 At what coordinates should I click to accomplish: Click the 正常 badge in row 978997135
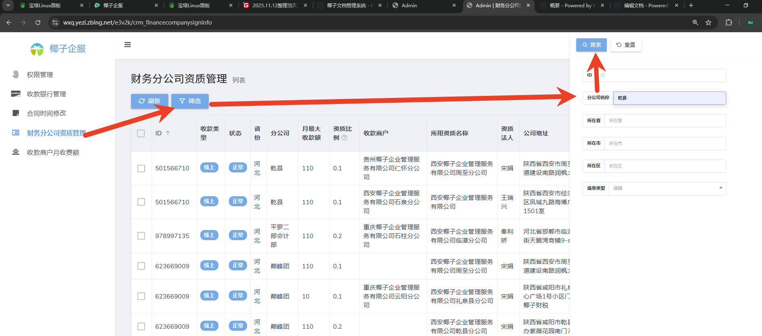pyautogui.click(x=238, y=235)
